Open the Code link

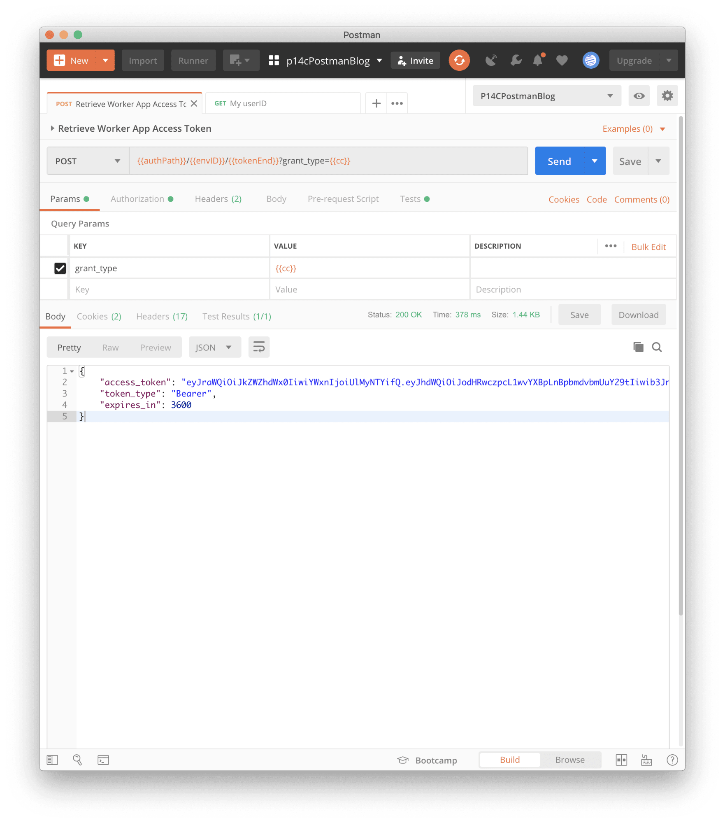coord(597,200)
